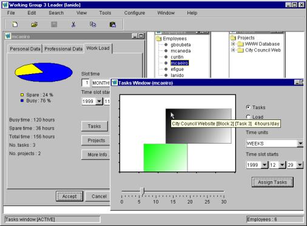Open the MONTHS slot time combo box

click(x=101, y=83)
